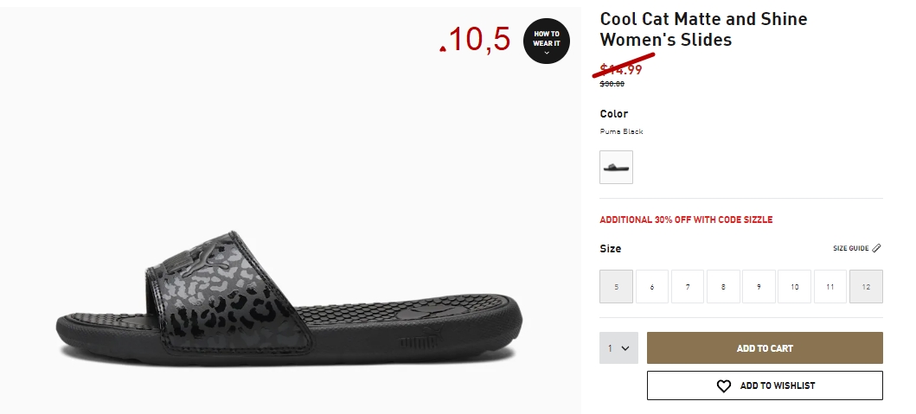
Task: Click the black slide product image
Action: (289, 298)
